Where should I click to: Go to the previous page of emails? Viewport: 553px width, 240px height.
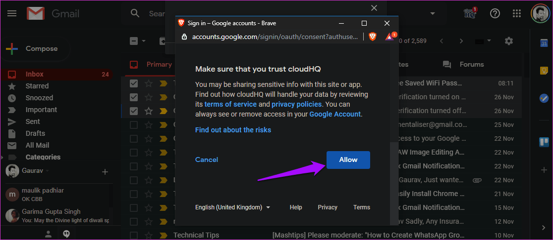(x=441, y=41)
